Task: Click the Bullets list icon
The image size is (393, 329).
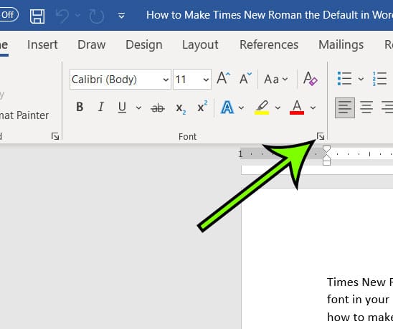Action: [x=345, y=79]
